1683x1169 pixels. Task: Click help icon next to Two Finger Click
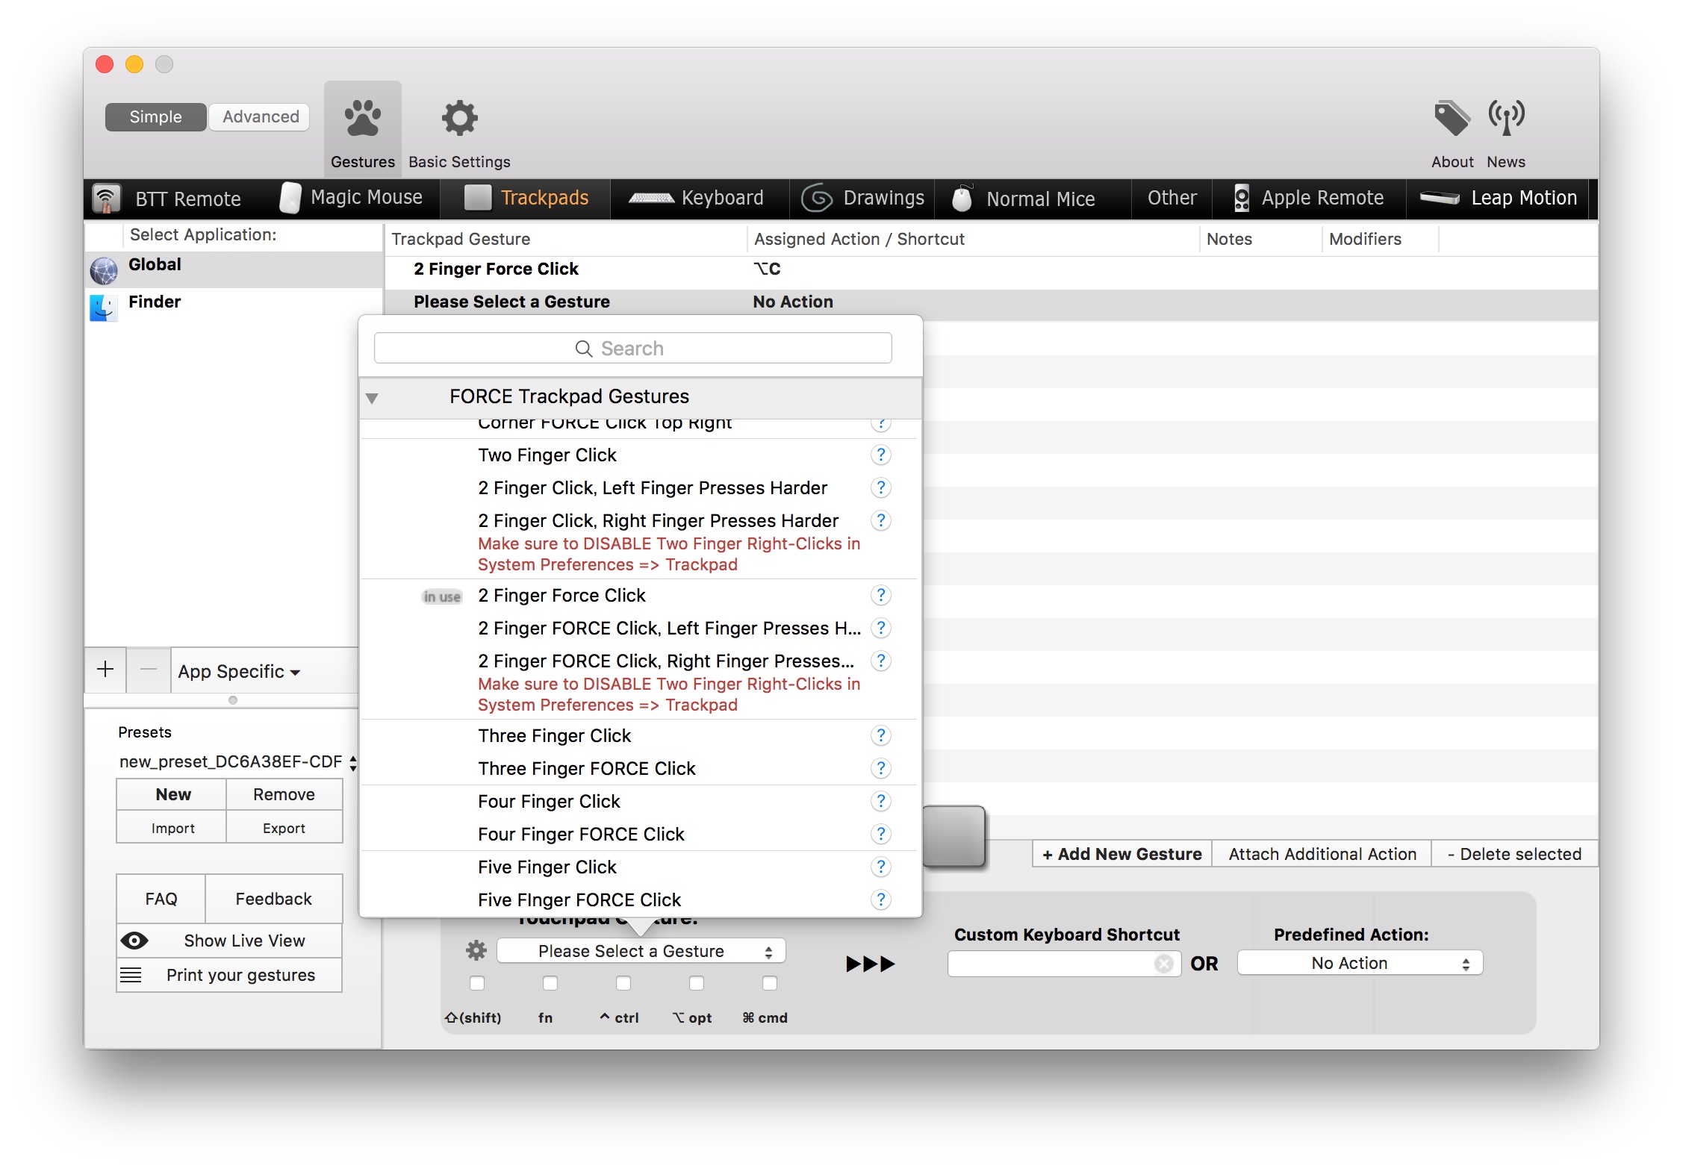880,455
